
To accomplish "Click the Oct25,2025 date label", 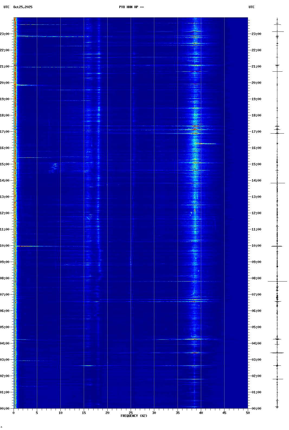I will click(x=23, y=7).
